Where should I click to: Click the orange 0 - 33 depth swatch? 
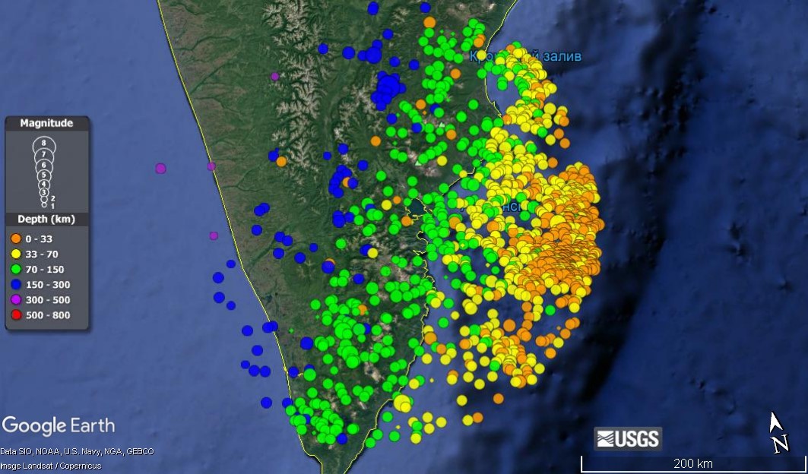click(x=16, y=239)
